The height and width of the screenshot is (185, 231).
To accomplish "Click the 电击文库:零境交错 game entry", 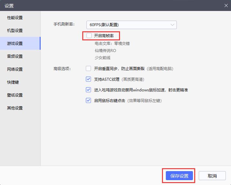I will pos(112,43).
